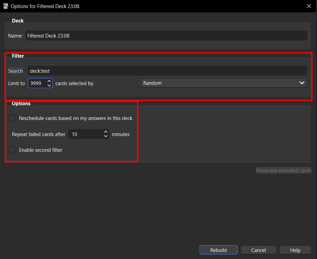Click Show any excluded cards
Screen dimensions: 317x259
pyautogui.click(x=284, y=170)
